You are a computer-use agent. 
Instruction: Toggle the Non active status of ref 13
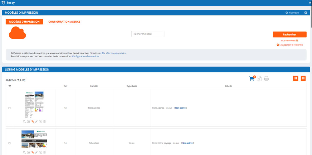[x=181, y=108]
